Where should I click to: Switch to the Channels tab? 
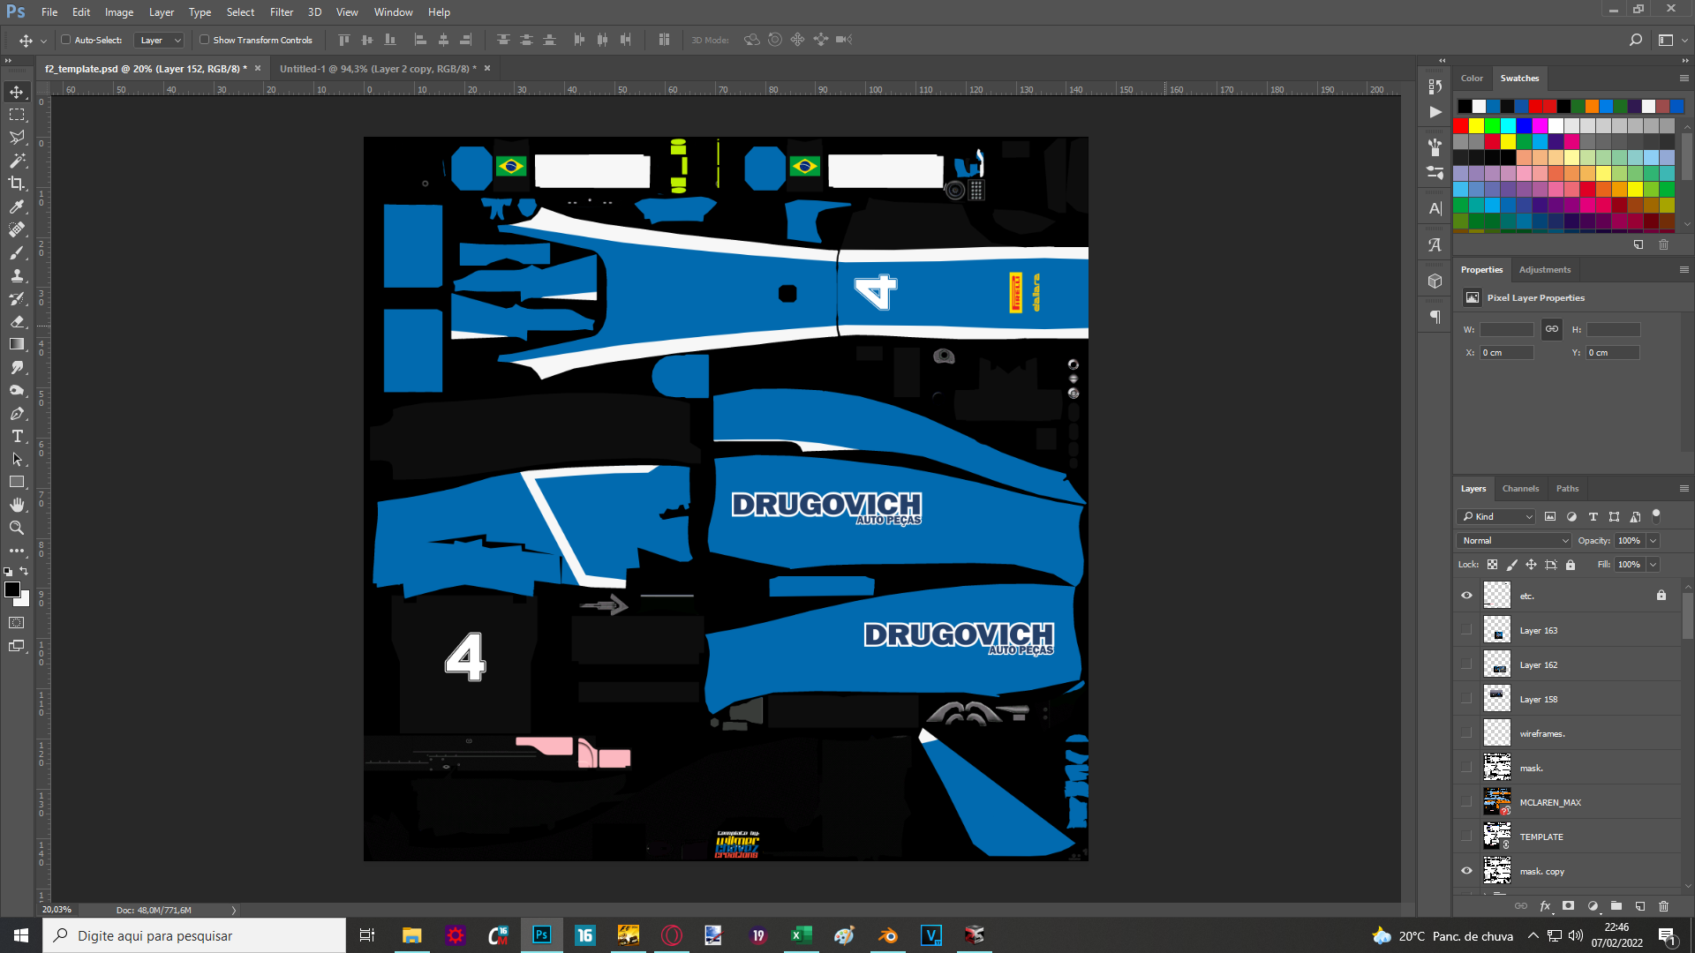(1520, 488)
